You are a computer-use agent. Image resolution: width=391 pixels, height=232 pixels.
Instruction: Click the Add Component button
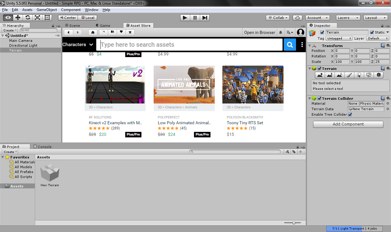coord(348,124)
